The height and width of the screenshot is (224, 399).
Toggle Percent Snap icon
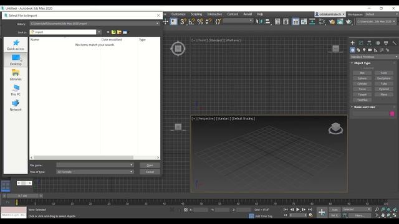[200, 22]
